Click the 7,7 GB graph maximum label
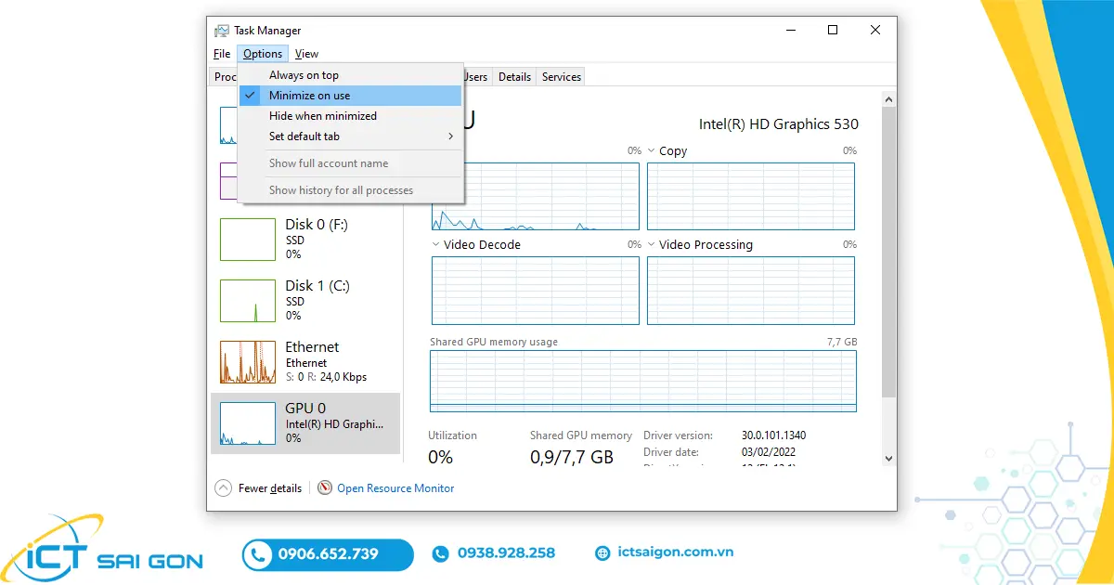Viewport: 1114px width, 585px height. pos(842,342)
